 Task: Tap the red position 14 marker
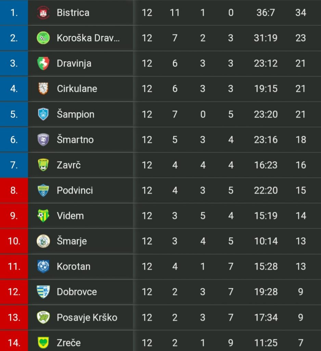[x=14, y=341]
